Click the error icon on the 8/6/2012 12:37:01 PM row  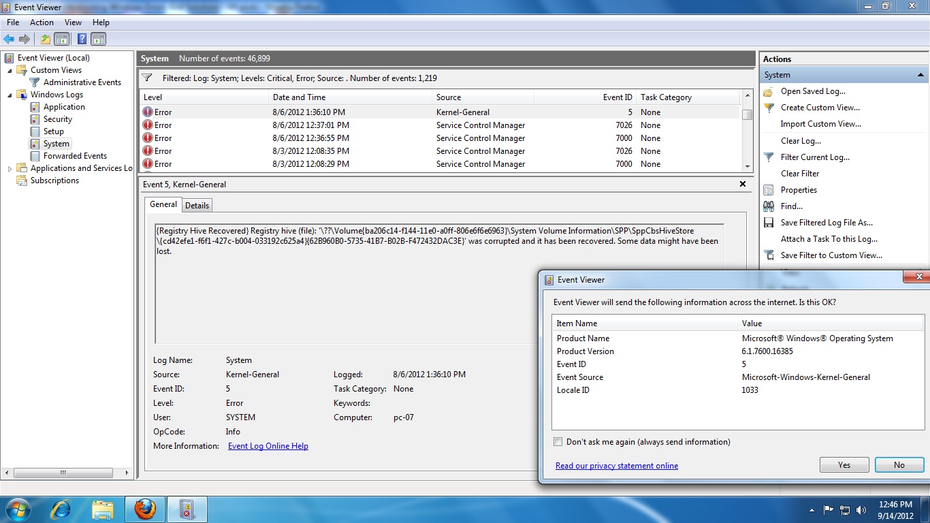[148, 125]
